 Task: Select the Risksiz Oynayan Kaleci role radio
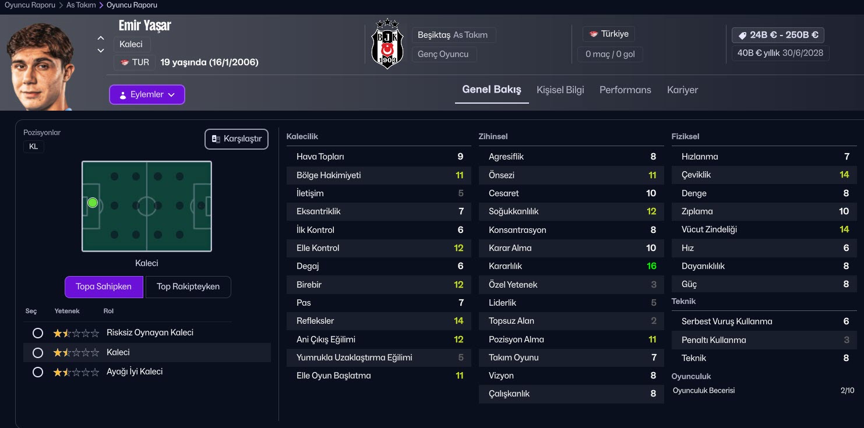(x=38, y=333)
